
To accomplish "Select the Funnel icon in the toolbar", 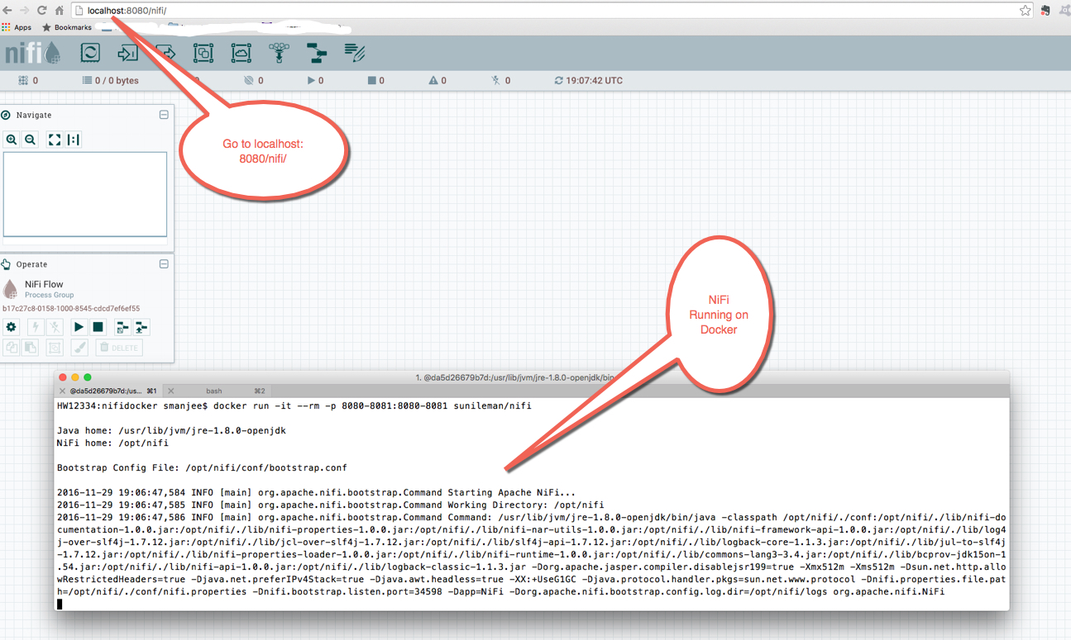I will pos(279,53).
